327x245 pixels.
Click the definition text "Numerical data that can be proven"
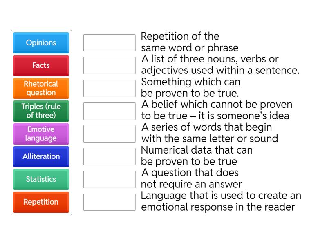[197, 156]
